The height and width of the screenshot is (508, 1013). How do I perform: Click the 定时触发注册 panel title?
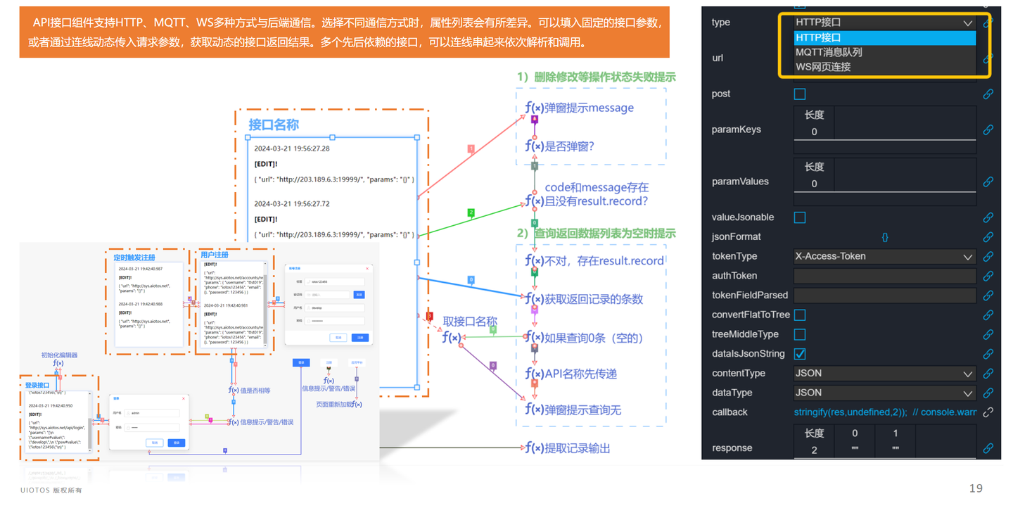click(x=134, y=258)
